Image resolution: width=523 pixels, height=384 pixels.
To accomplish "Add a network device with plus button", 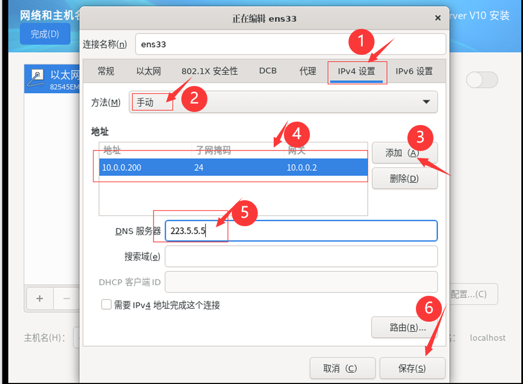I will (40, 299).
